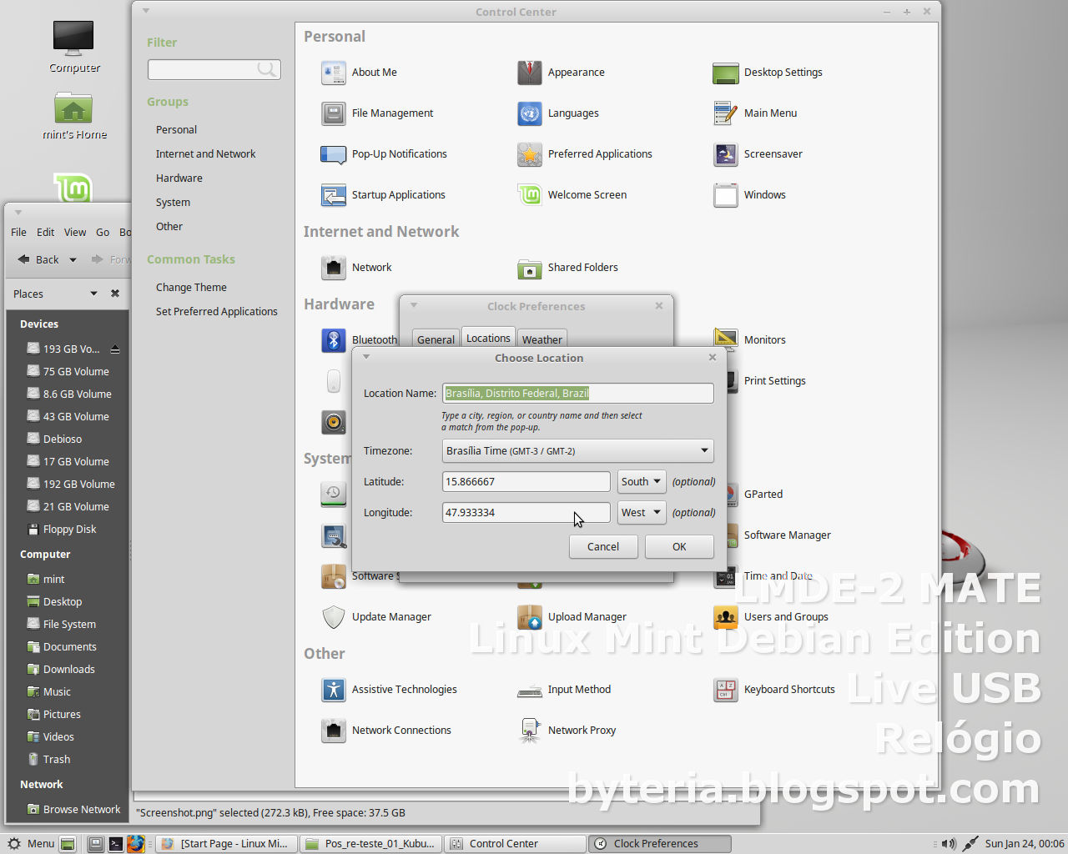Open the General tab in Clock Preferences
1068x854 pixels.
point(435,339)
